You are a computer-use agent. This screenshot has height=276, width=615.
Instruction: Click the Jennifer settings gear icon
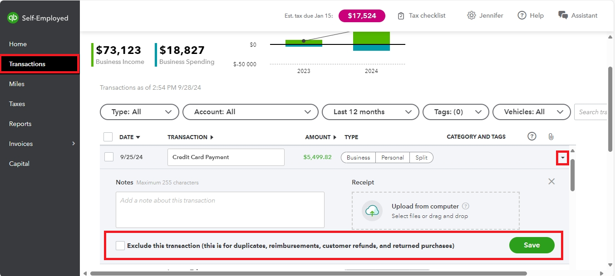472,15
